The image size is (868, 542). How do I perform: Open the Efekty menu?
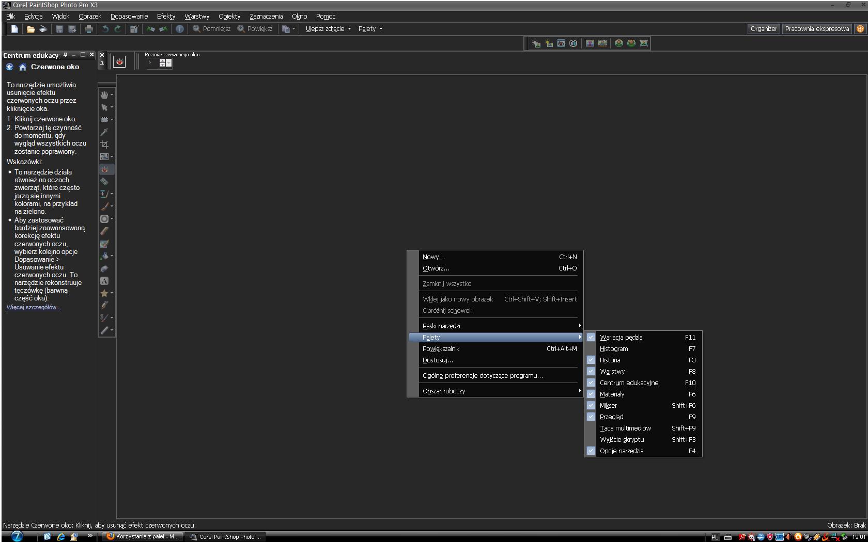(166, 17)
